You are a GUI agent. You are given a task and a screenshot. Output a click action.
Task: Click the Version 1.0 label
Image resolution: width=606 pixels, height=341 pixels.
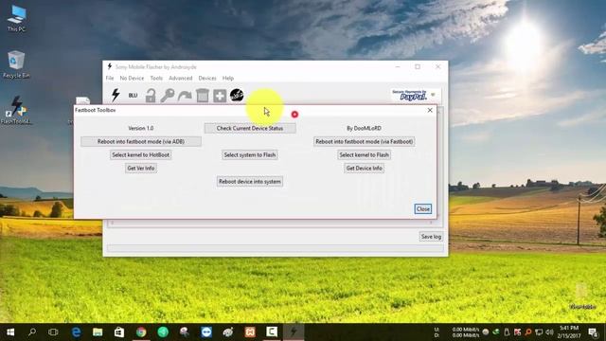click(141, 128)
